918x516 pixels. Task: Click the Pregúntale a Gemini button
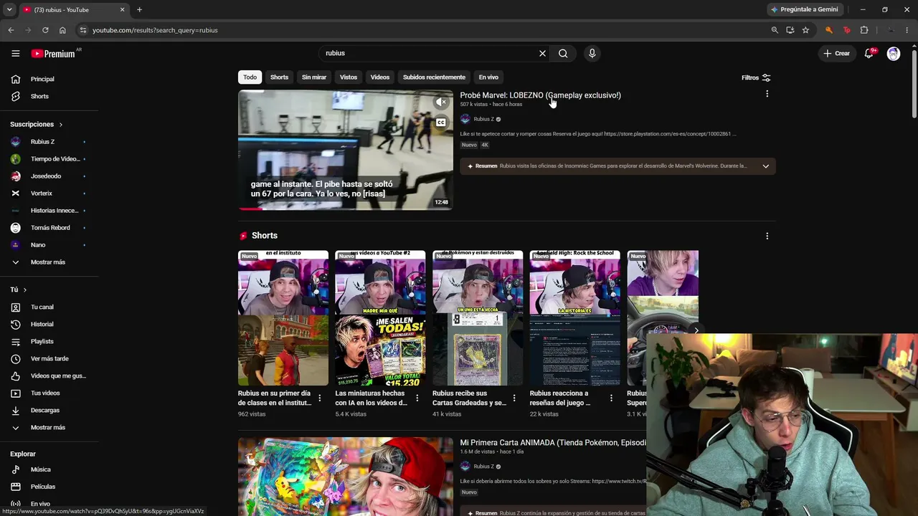(x=804, y=9)
